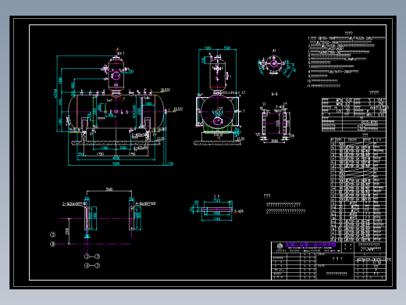Select the vertical separator dome atop the tank
Viewport: 406px width, 305px height.
(116, 74)
